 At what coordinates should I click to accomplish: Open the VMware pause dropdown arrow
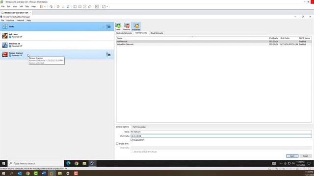[45, 6]
